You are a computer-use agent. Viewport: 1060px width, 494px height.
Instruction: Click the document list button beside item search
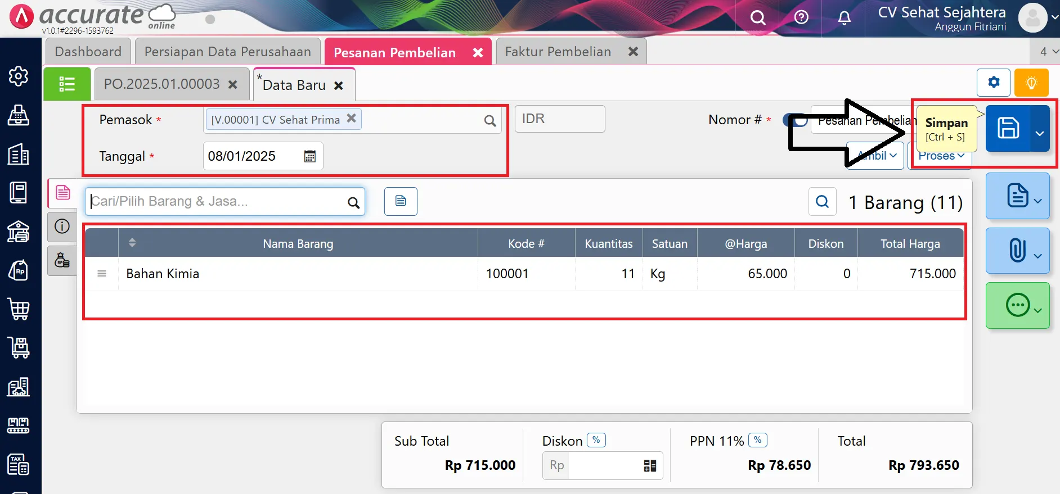(401, 201)
